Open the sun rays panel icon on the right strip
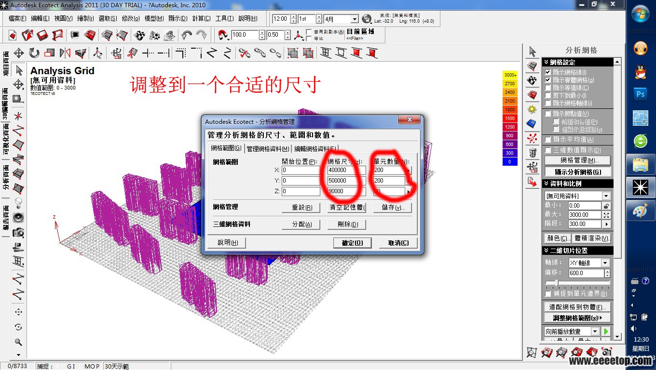 click(532, 109)
